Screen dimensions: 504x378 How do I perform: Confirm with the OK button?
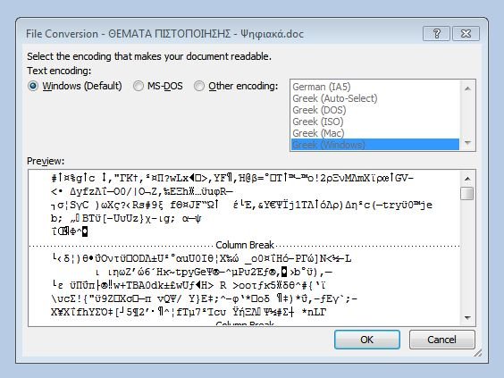[367, 340]
